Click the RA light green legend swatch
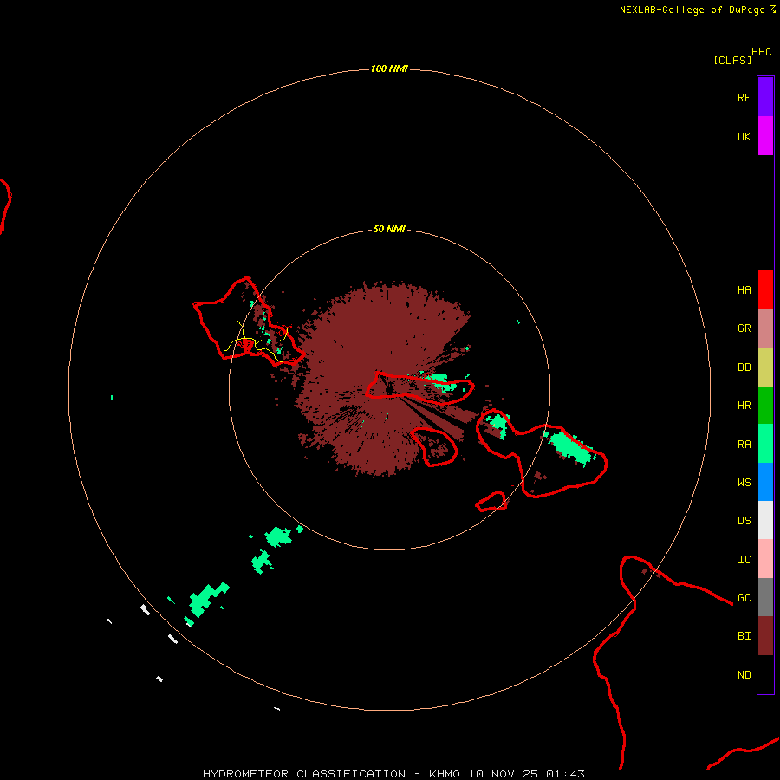The width and height of the screenshot is (780, 780). pos(765,444)
